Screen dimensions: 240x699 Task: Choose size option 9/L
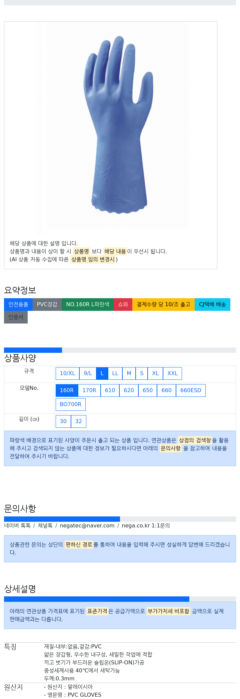pyautogui.click(x=88, y=373)
